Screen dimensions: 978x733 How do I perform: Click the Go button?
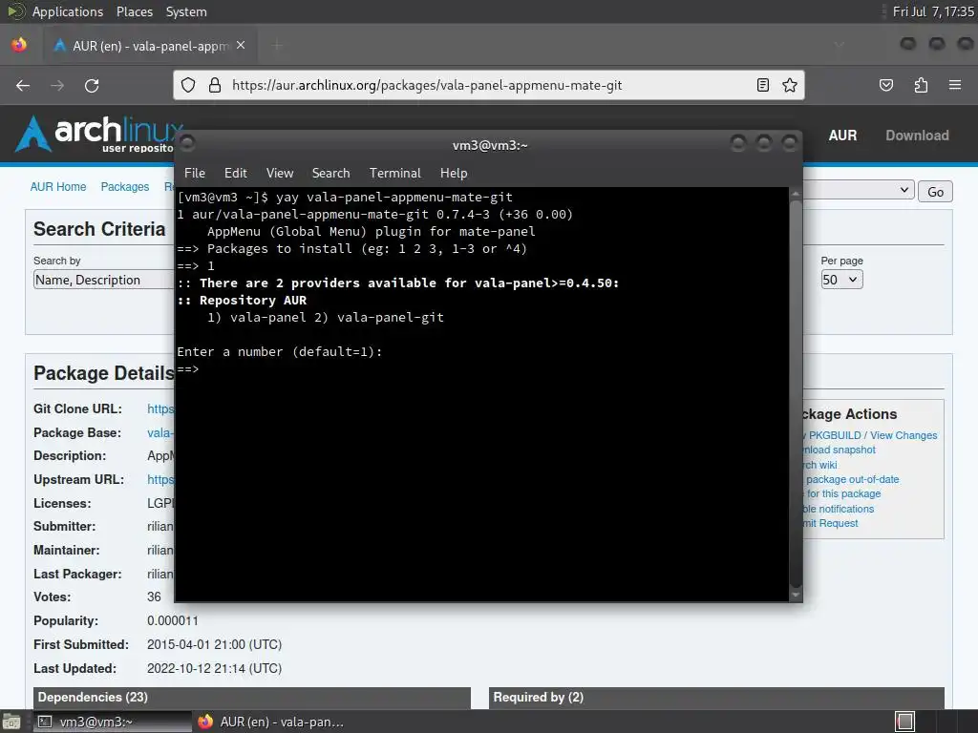[x=935, y=191]
